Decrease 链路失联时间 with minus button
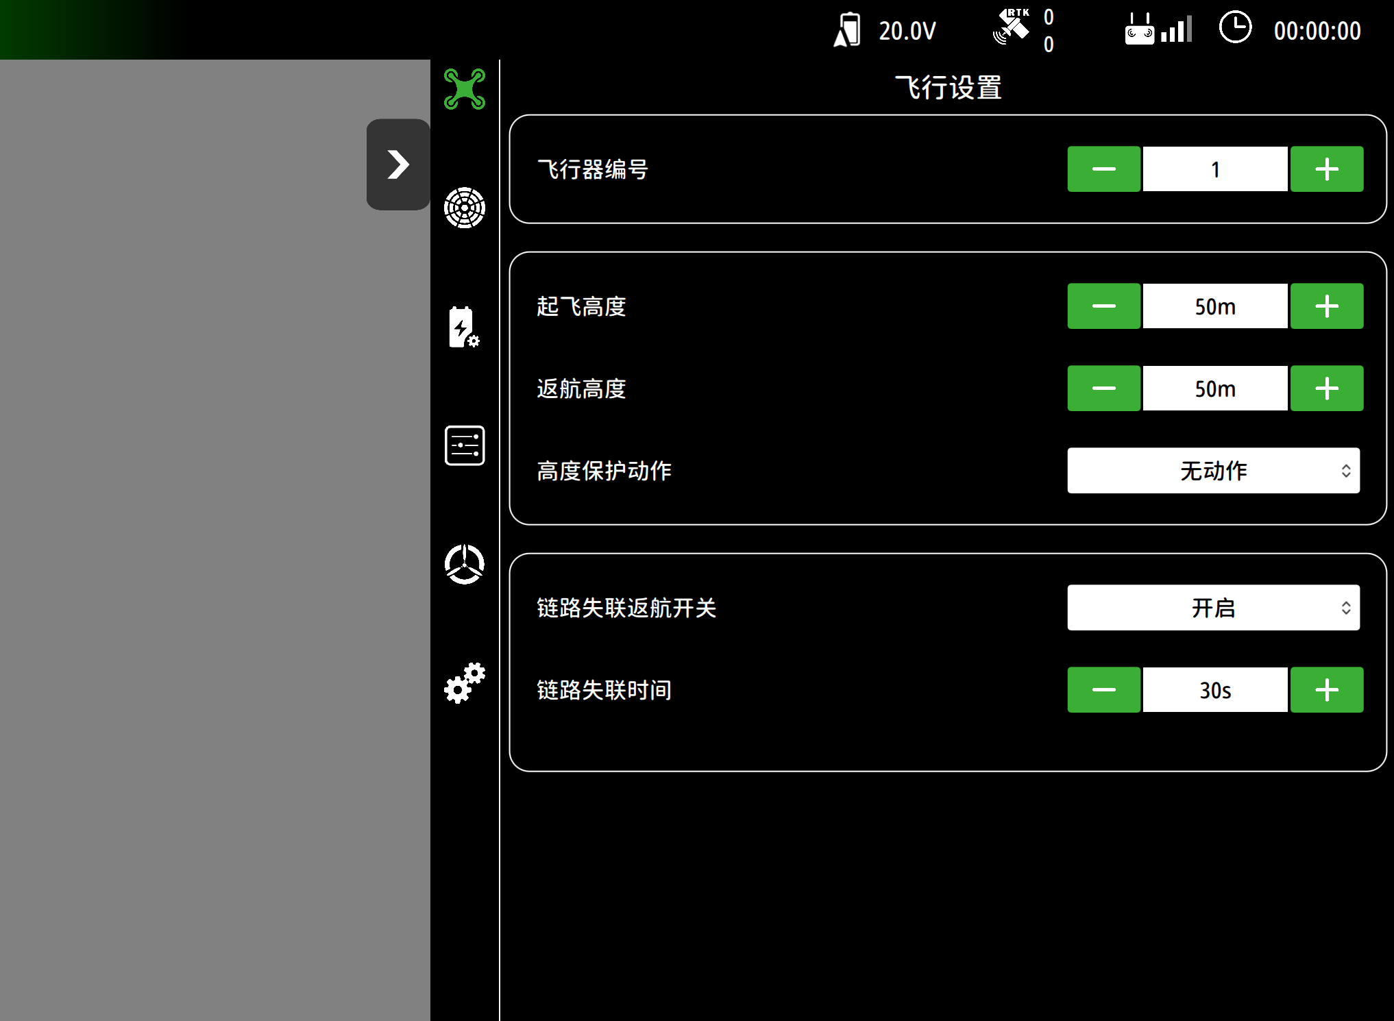Screen dimensions: 1394x1021 point(1103,690)
